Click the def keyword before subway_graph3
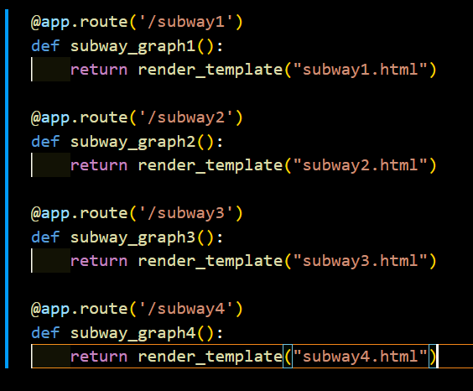473x391 pixels. coord(45,237)
